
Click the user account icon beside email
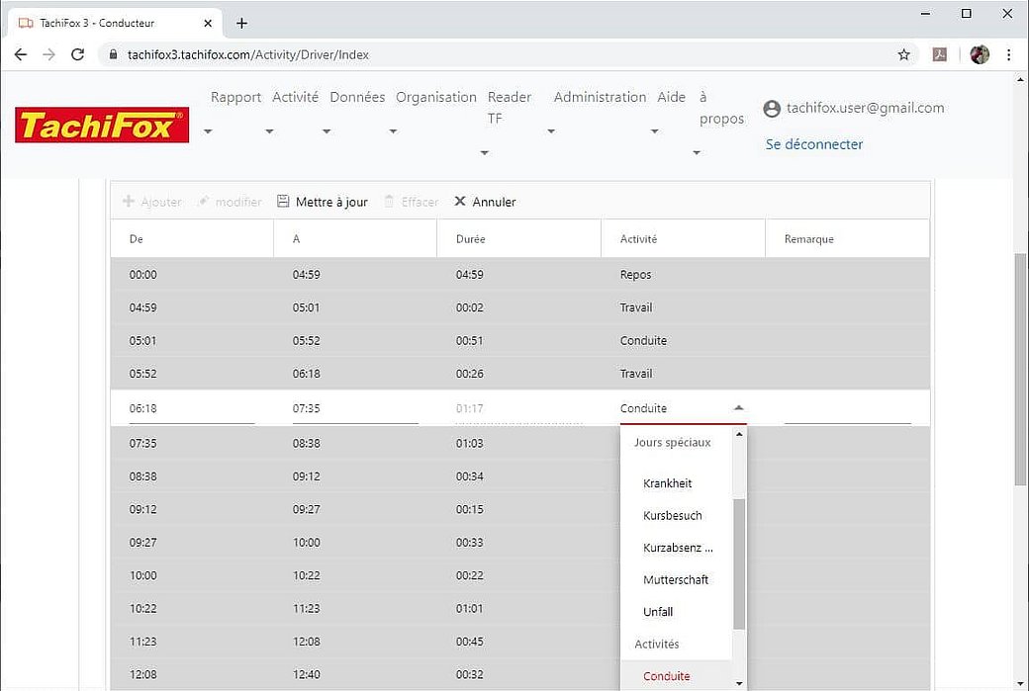click(772, 109)
